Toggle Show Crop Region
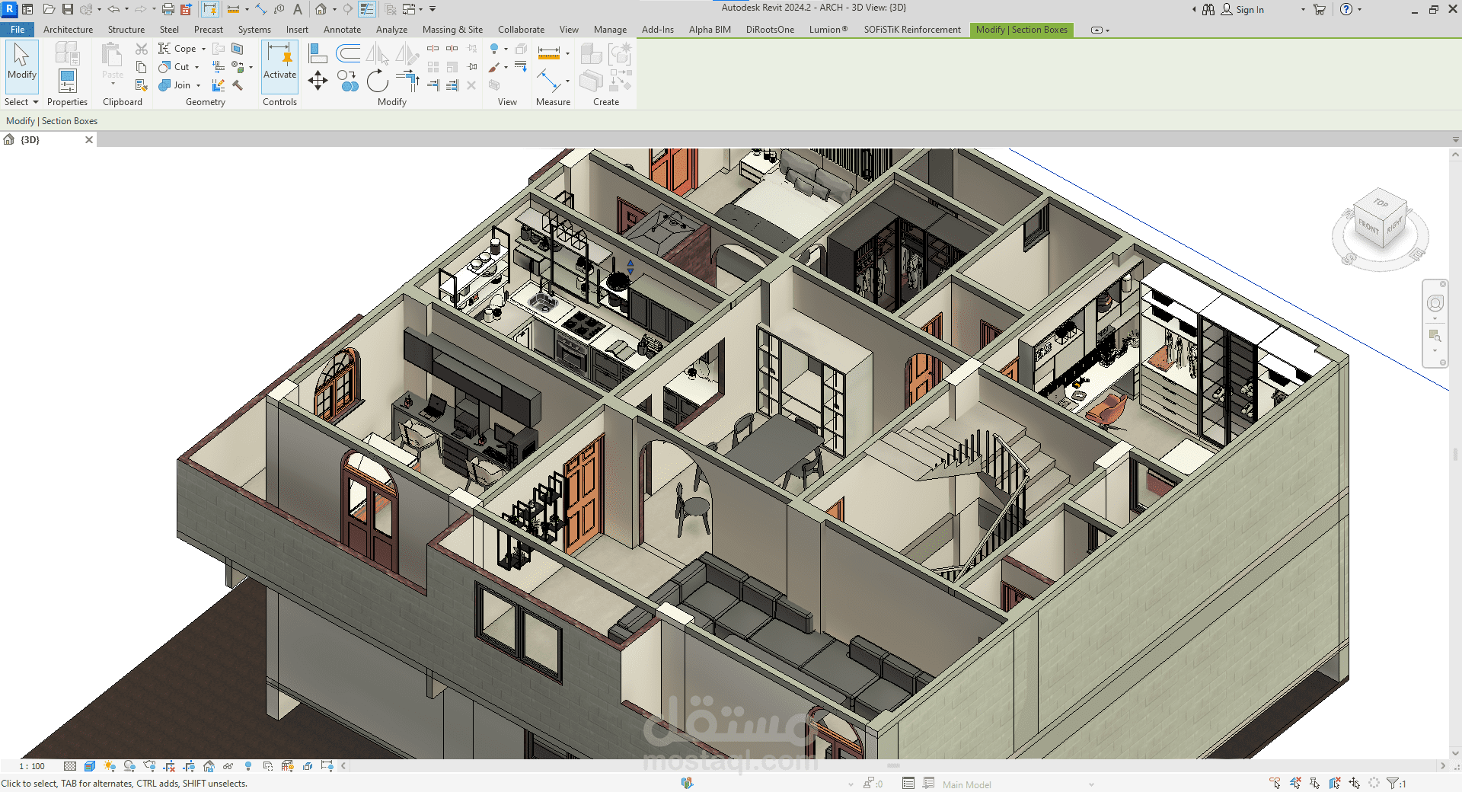The height and width of the screenshot is (792, 1462). pyautogui.click(x=189, y=766)
